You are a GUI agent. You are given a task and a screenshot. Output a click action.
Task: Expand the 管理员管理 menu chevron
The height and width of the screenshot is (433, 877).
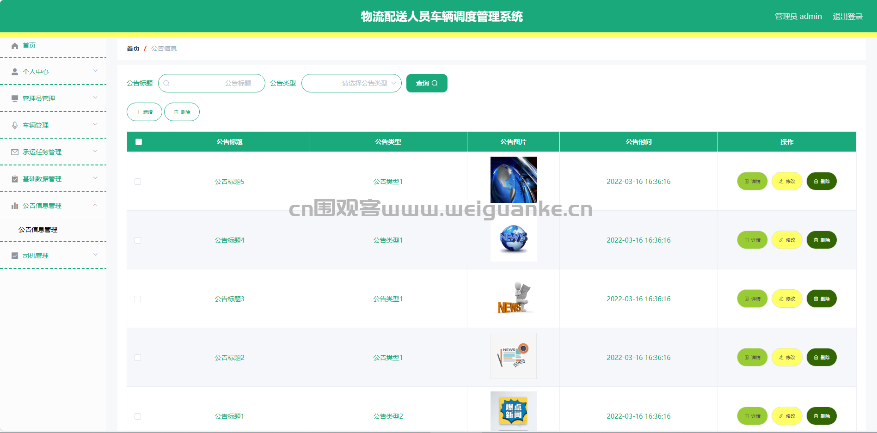click(95, 98)
